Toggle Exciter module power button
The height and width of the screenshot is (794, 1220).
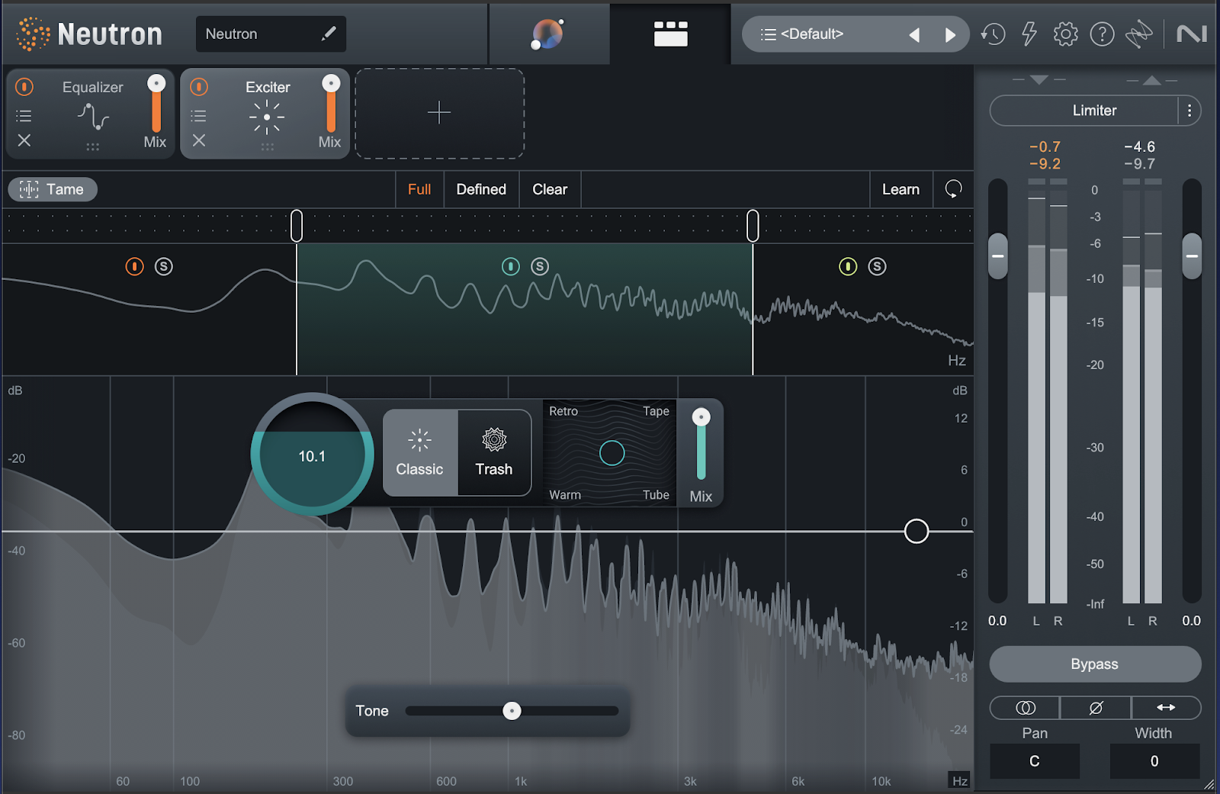(199, 87)
